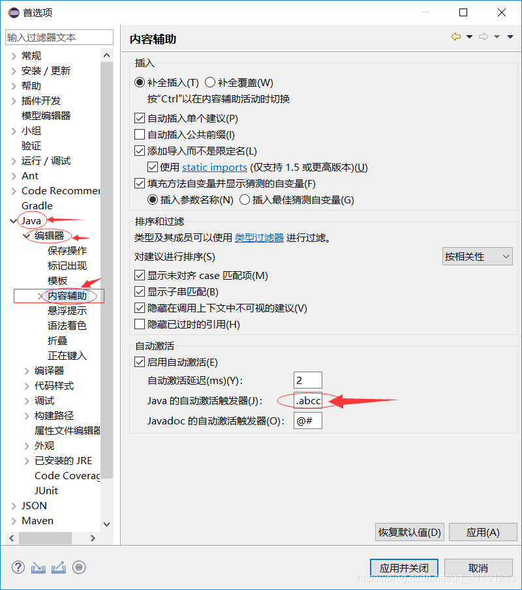Click the 取消 button

coord(478,568)
